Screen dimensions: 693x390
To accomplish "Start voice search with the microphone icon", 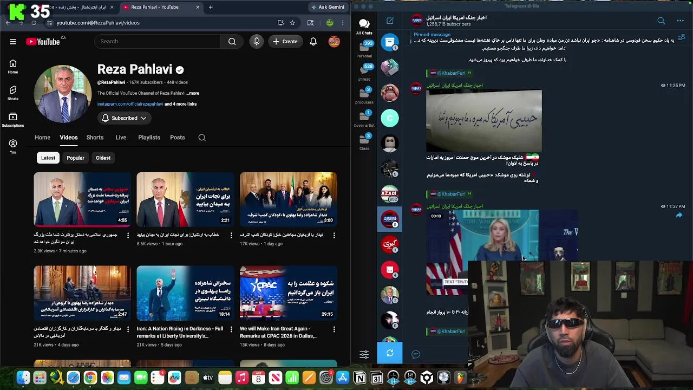I will click(257, 42).
